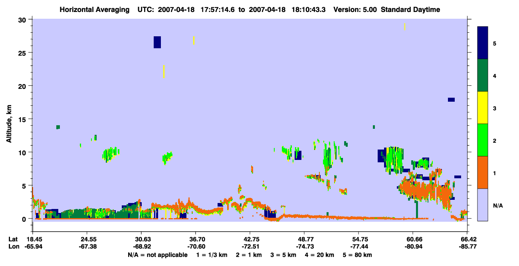Click latitude value 48.77
This screenshot has width=519, height=266.
[304, 239]
